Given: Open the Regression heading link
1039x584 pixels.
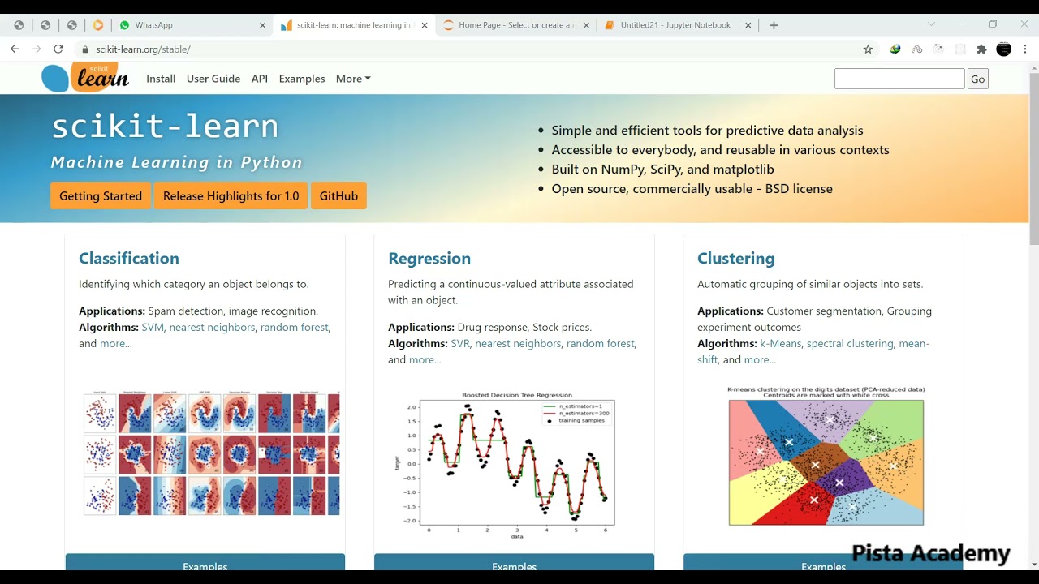Looking at the screenshot, I should (x=429, y=258).
